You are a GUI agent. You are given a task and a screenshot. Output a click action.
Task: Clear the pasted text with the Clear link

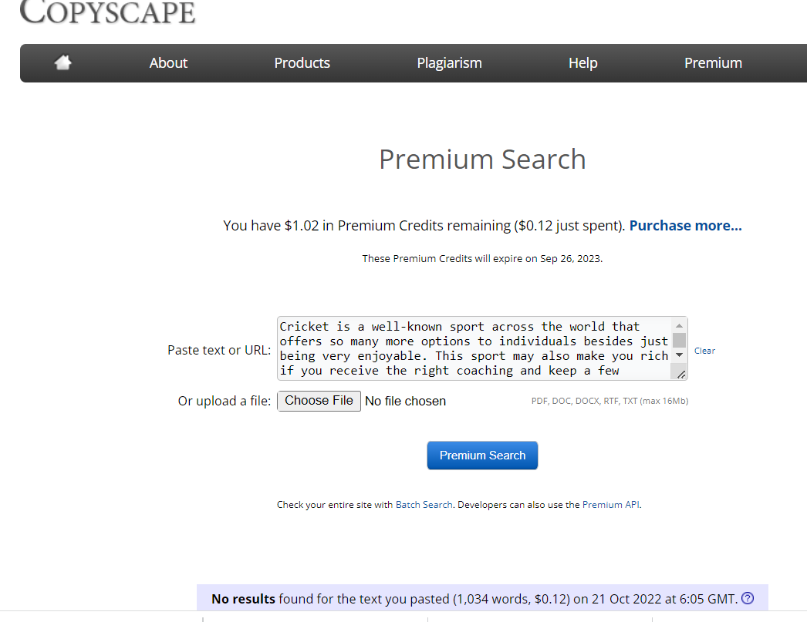704,351
